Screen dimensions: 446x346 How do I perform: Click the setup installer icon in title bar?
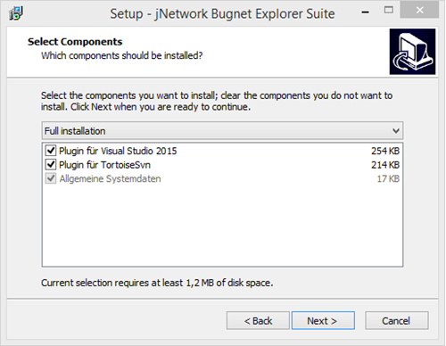(x=16, y=13)
